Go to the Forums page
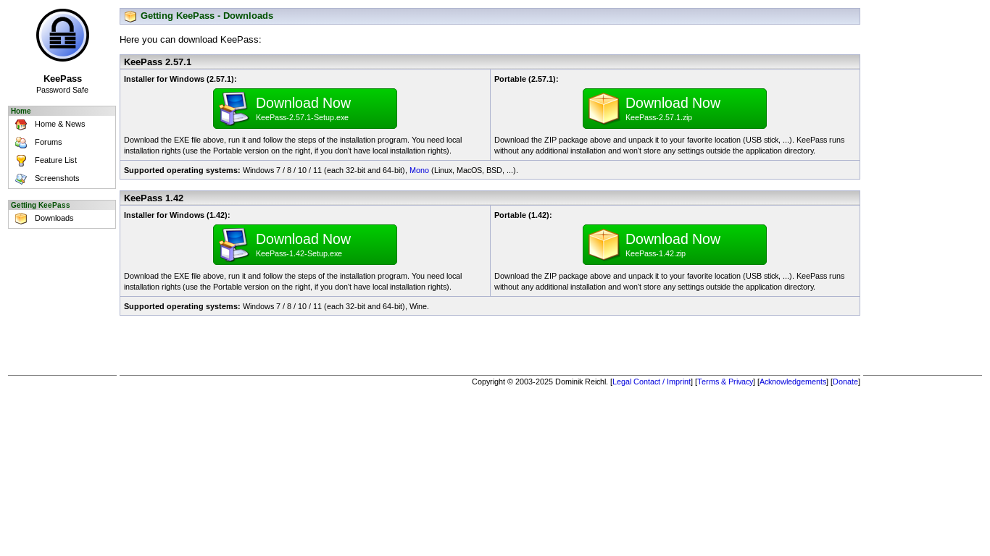This screenshot has width=990, height=556. 49,143
